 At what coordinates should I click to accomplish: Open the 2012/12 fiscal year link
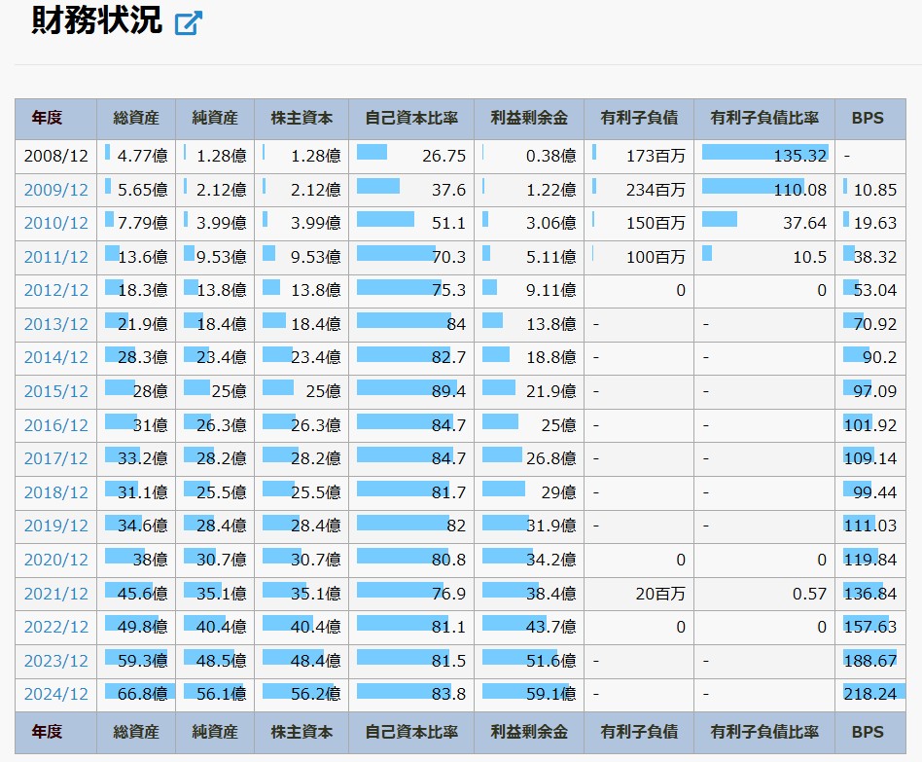pos(55,290)
